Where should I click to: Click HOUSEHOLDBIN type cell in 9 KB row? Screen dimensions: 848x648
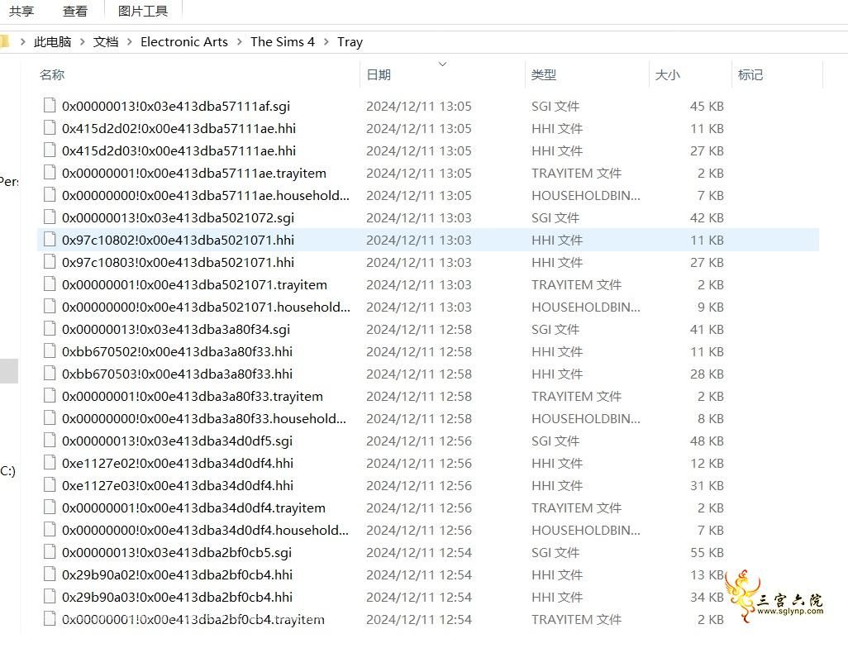click(586, 307)
